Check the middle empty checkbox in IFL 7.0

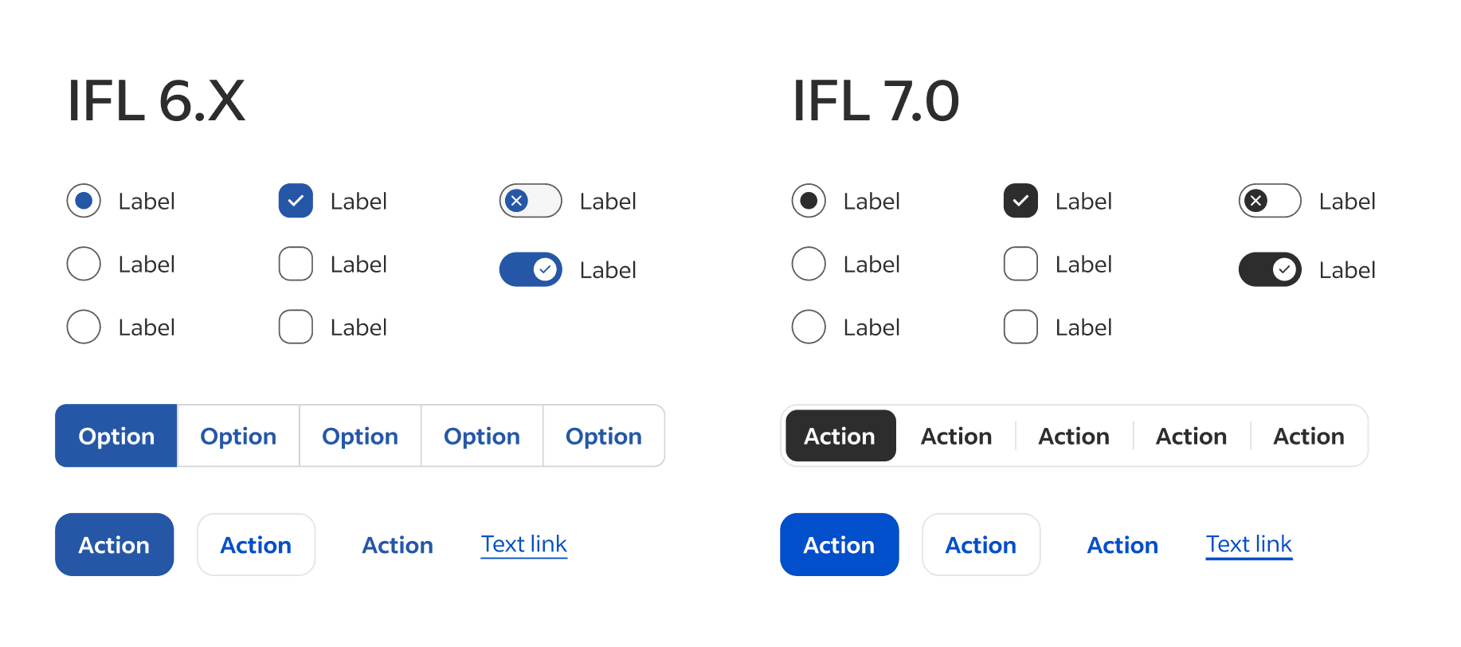(x=1020, y=264)
